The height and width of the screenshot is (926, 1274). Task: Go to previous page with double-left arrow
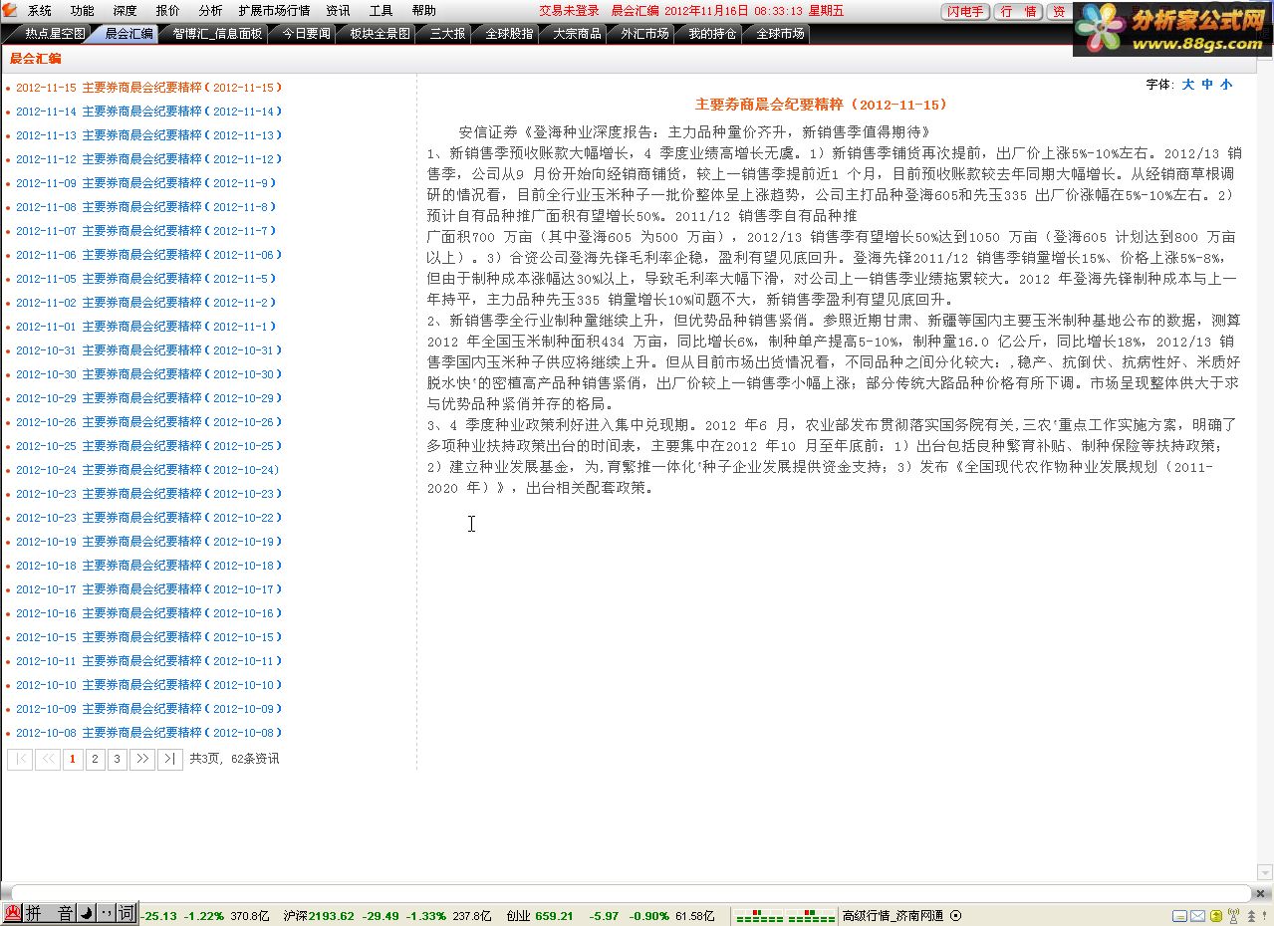(48, 759)
